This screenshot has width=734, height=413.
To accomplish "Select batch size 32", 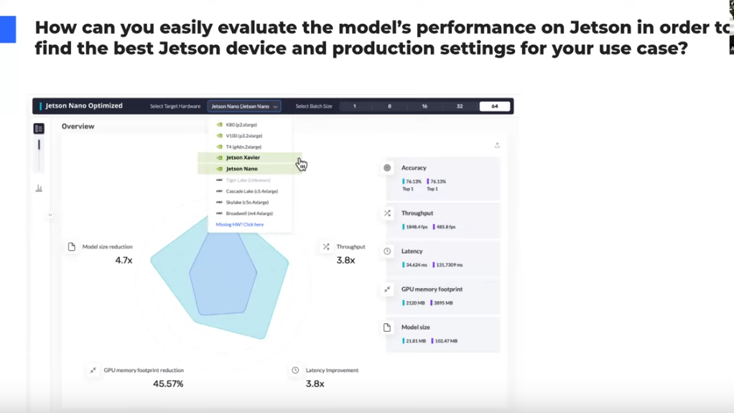I will (x=460, y=106).
